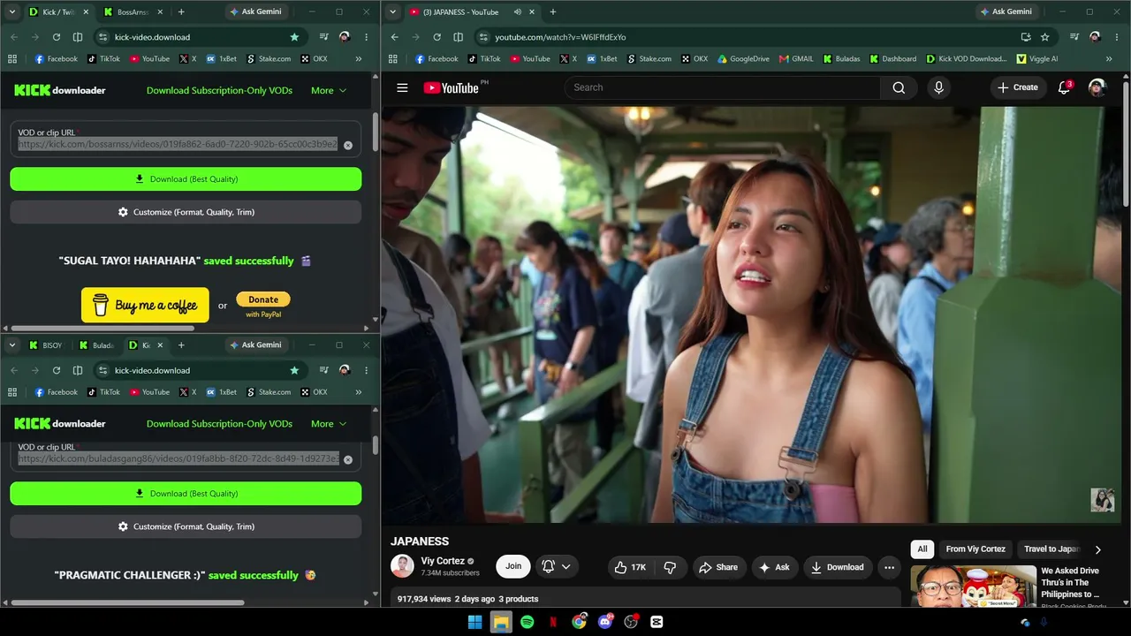Join the Viy Cortez channel

(513, 567)
